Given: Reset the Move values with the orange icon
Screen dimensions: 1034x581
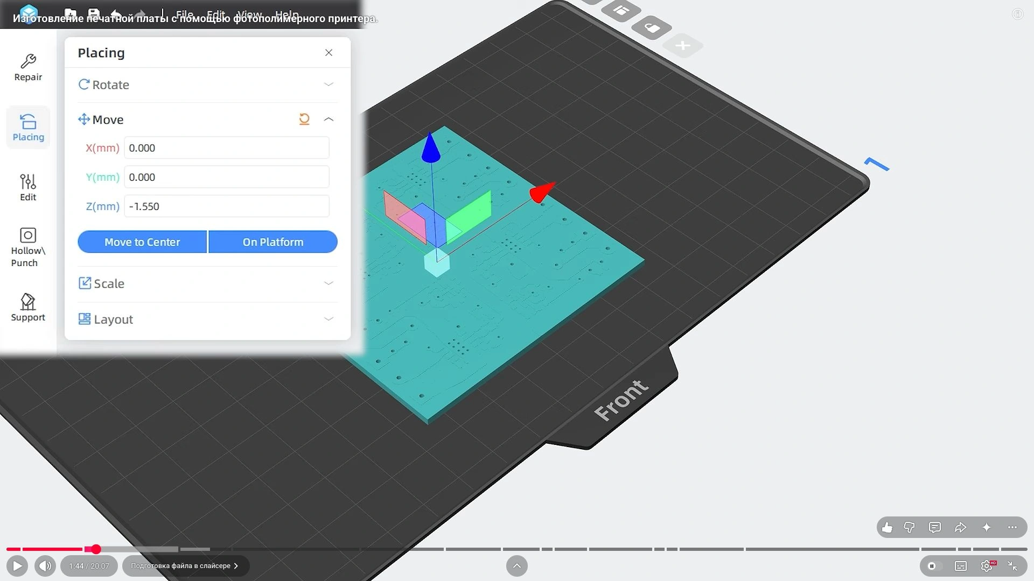Looking at the screenshot, I should [304, 119].
